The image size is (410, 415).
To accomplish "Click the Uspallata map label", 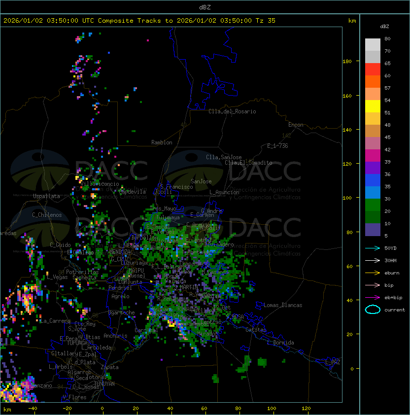I will [46, 196].
